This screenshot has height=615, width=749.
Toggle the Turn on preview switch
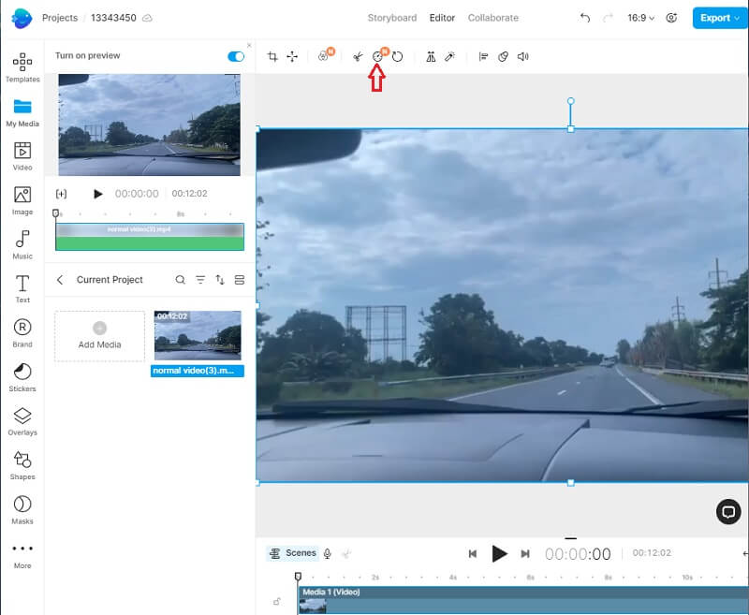[235, 55]
